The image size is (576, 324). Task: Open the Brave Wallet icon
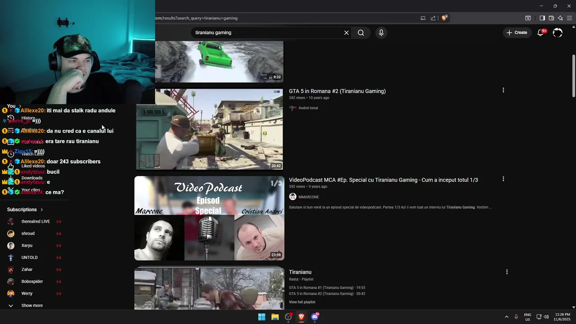(x=551, y=18)
